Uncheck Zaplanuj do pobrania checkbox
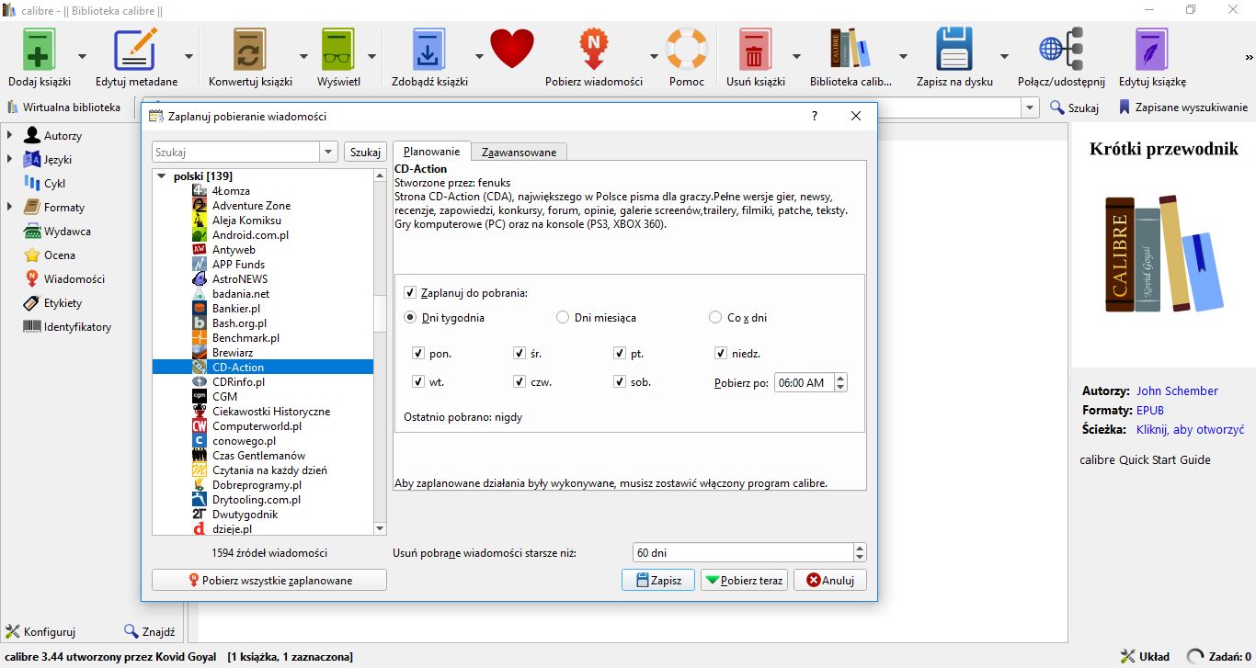The width and height of the screenshot is (1256, 668). pyautogui.click(x=410, y=293)
